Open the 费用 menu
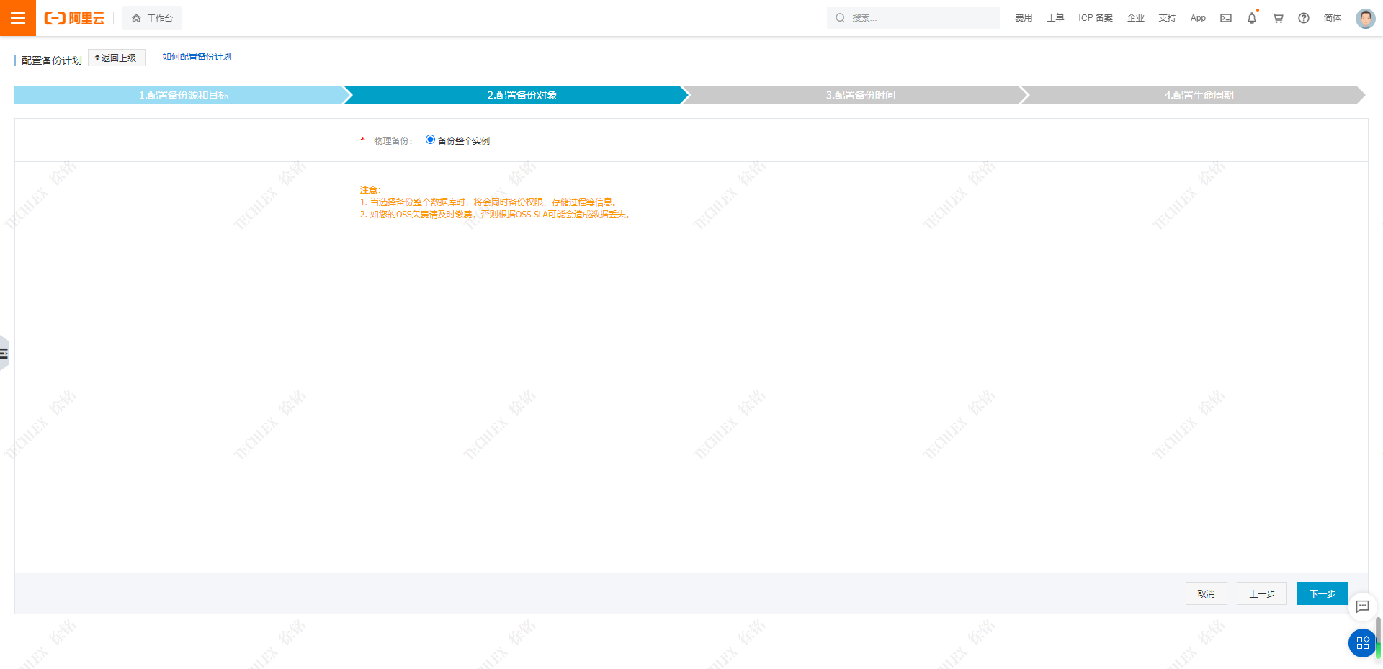This screenshot has height=669, width=1383. coord(1024,18)
